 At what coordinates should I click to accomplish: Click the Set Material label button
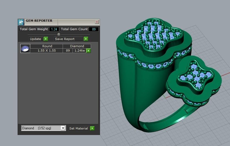[x=79, y=128]
